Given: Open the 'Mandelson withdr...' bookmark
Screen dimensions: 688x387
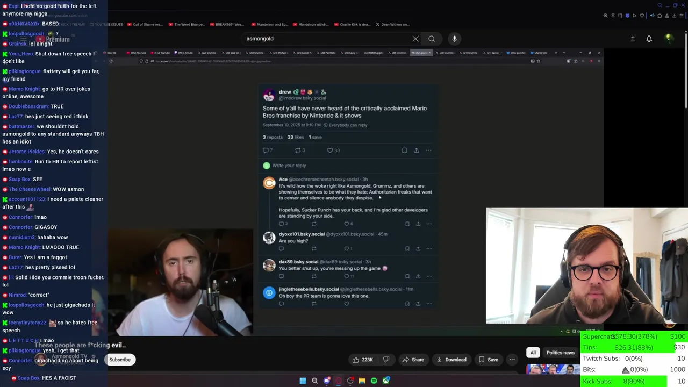Looking at the screenshot, I should click(x=310, y=24).
